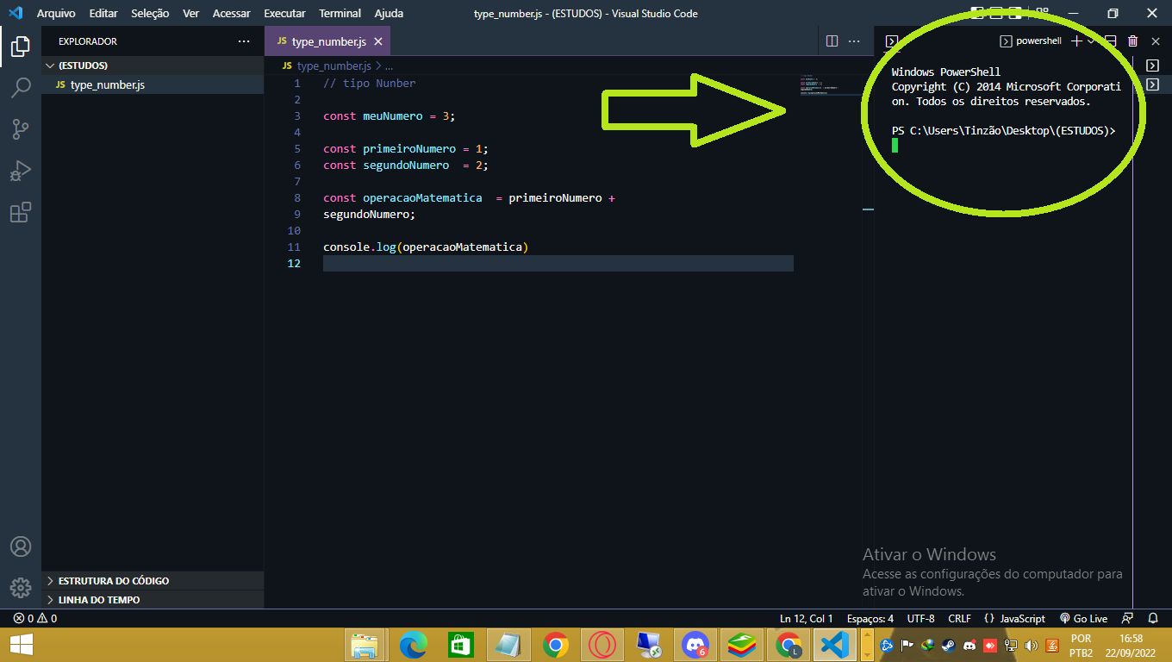Select the non-highlighted terminal in terminal list
This screenshot has height=662, width=1172.
pos(1152,66)
